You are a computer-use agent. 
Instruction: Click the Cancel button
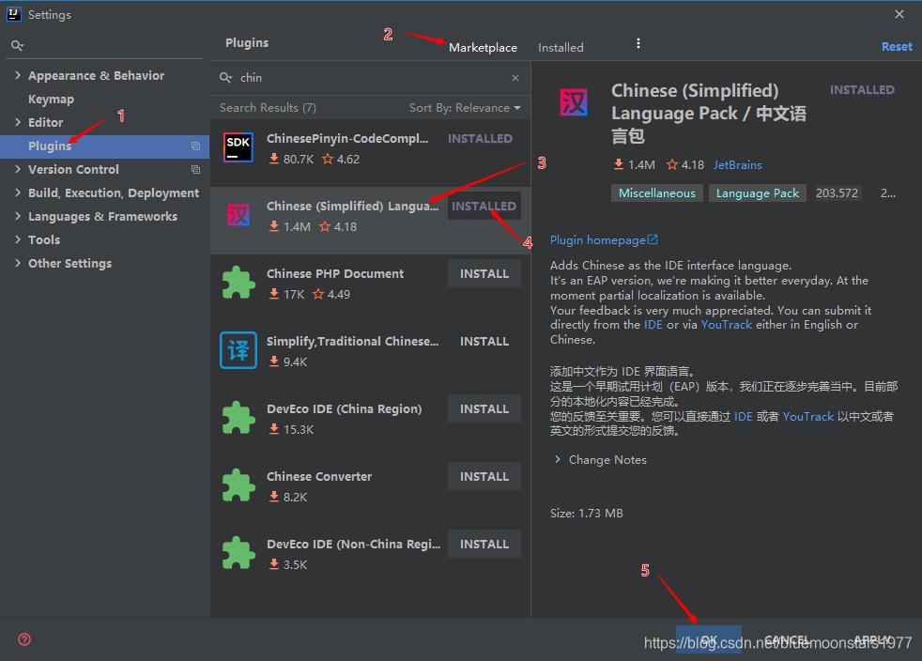point(787,639)
